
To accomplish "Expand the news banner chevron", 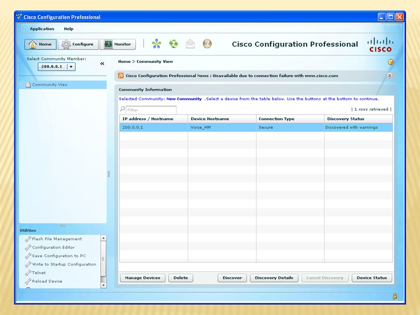I will pyautogui.click(x=390, y=76).
